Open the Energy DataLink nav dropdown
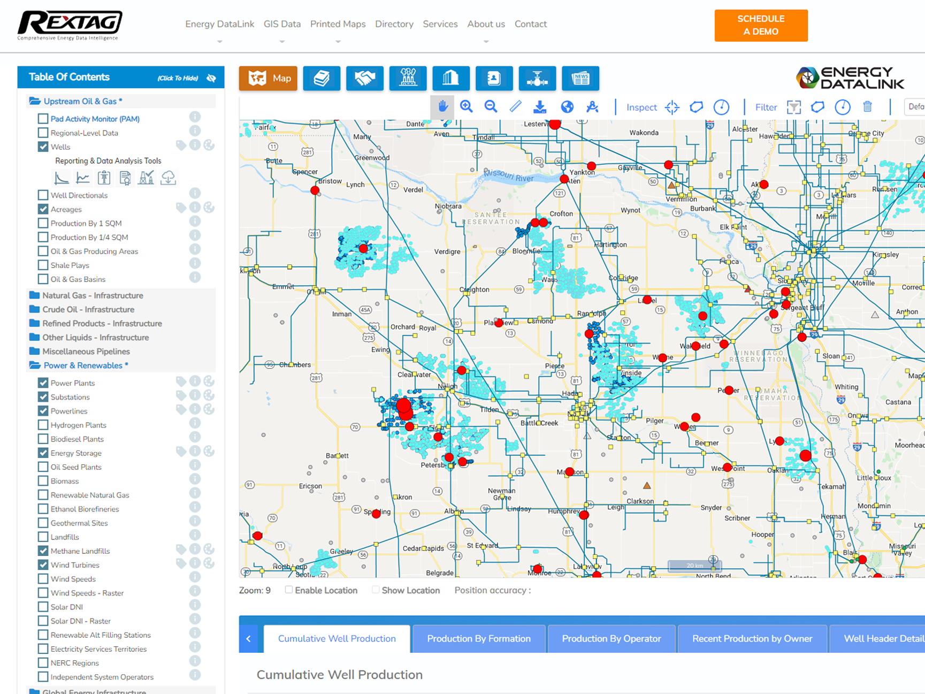This screenshot has height=694, width=925. coord(219,25)
